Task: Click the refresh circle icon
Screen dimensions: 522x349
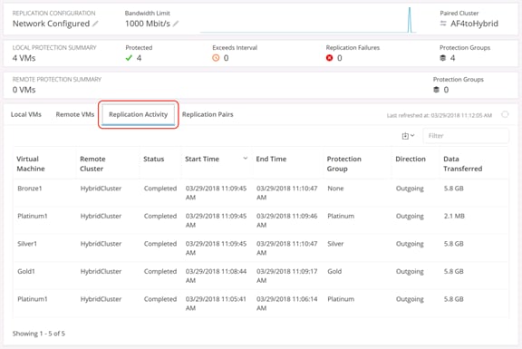Action: coord(505,114)
